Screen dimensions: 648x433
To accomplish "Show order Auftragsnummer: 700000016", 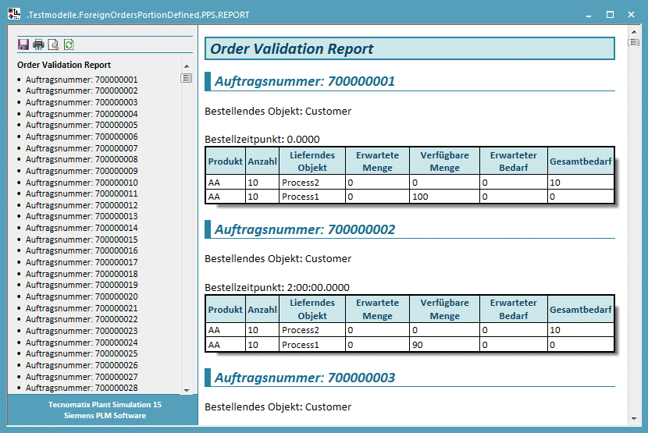I will pos(81,250).
